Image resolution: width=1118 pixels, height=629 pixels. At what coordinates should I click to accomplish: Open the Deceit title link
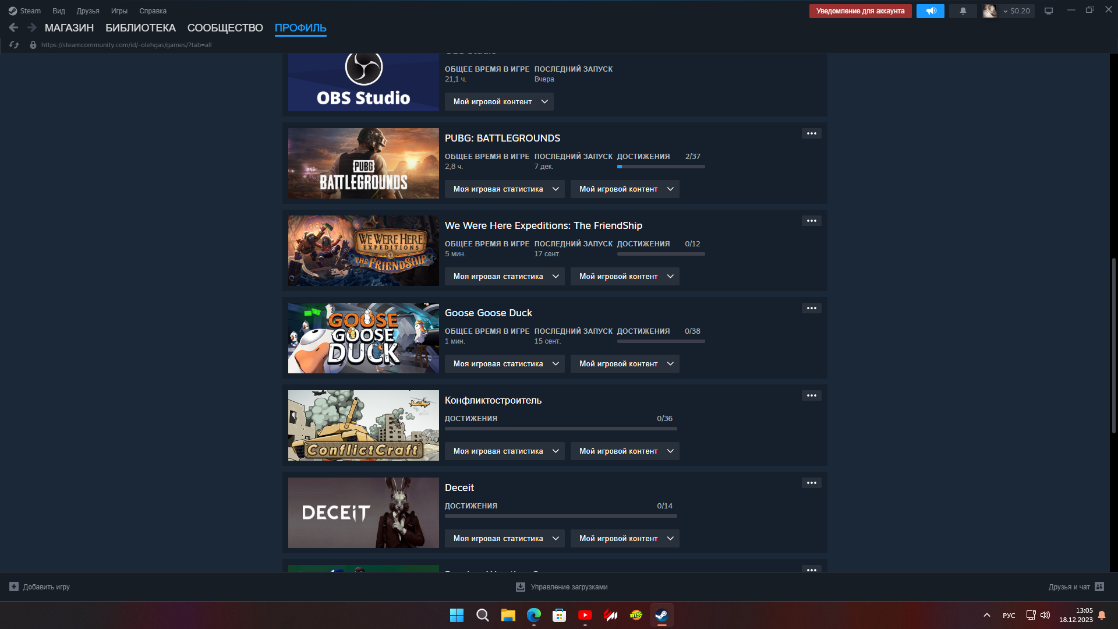point(459,487)
